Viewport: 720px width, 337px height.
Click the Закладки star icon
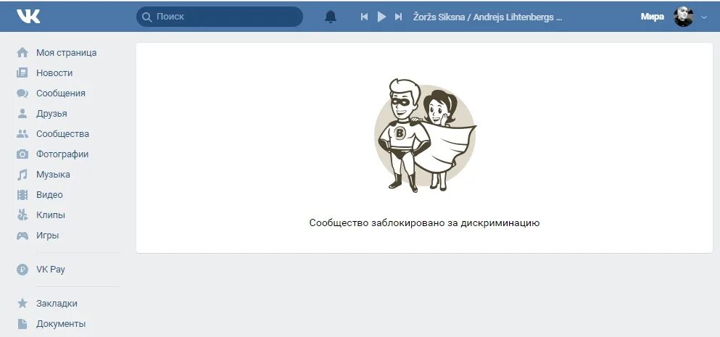click(22, 303)
